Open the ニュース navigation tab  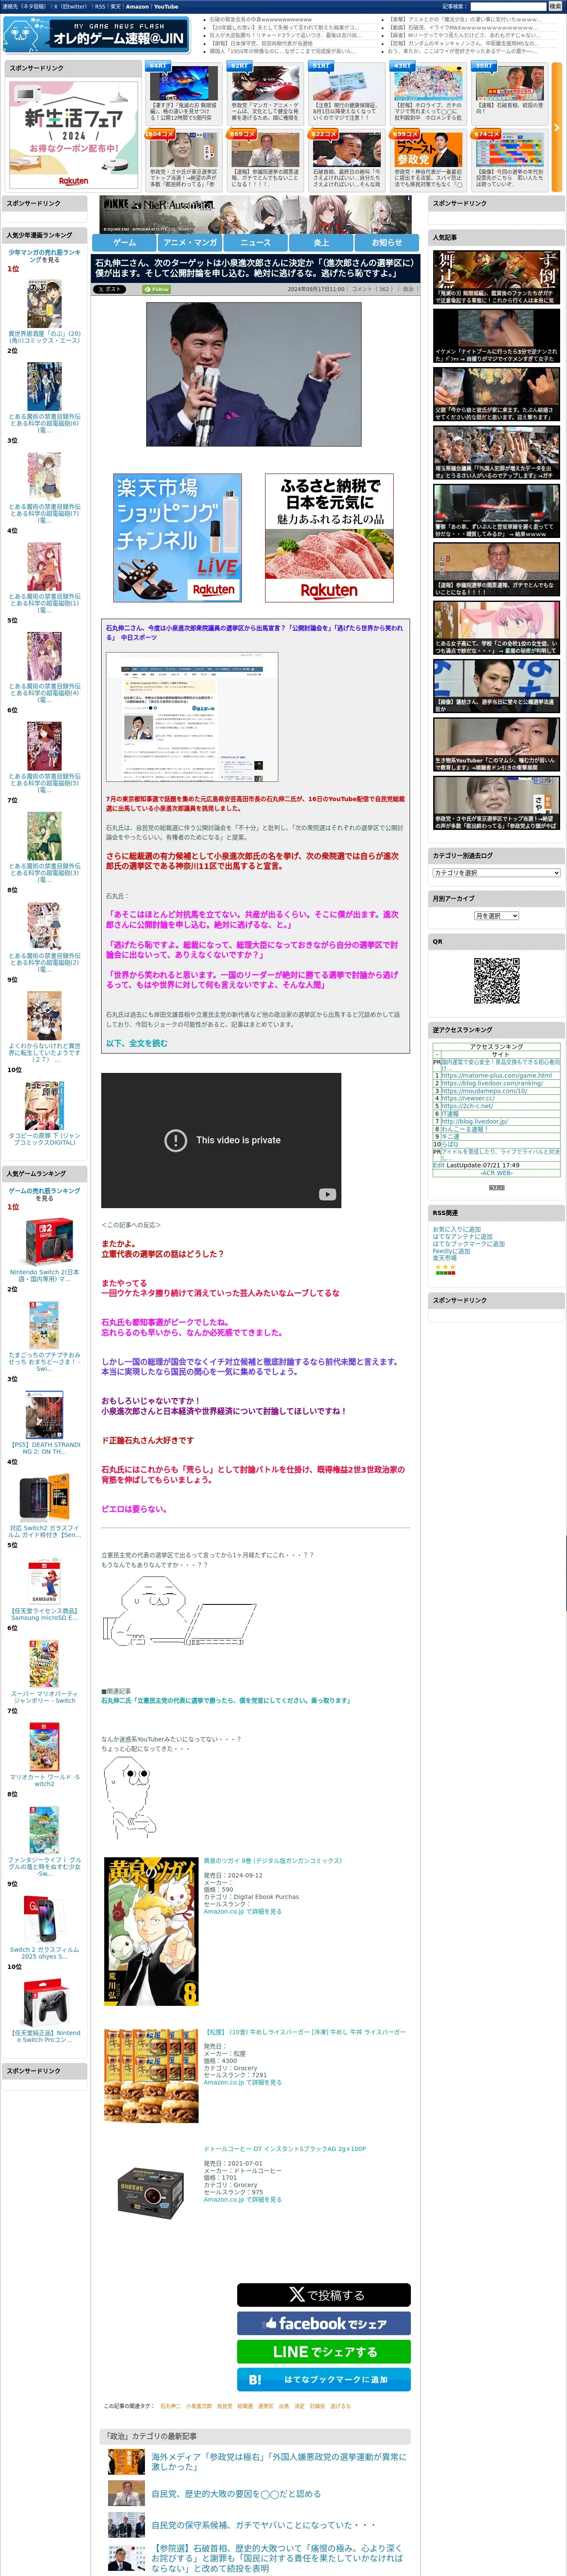point(256,242)
